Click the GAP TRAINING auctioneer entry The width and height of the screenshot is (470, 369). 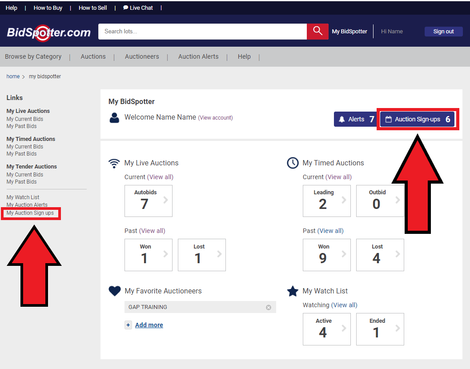pyautogui.click(x=200, y=307)
